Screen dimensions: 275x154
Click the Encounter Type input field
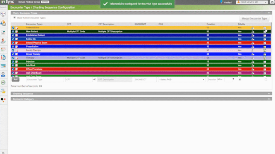click(45, 79)
